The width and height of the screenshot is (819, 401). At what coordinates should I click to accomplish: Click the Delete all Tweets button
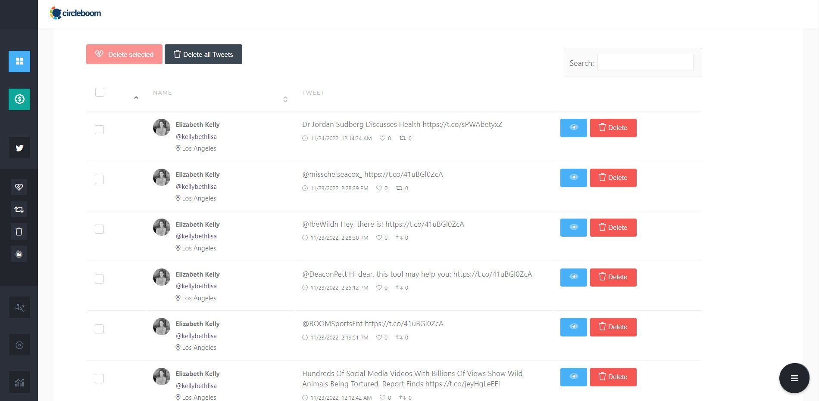click(x=203, y=54)
